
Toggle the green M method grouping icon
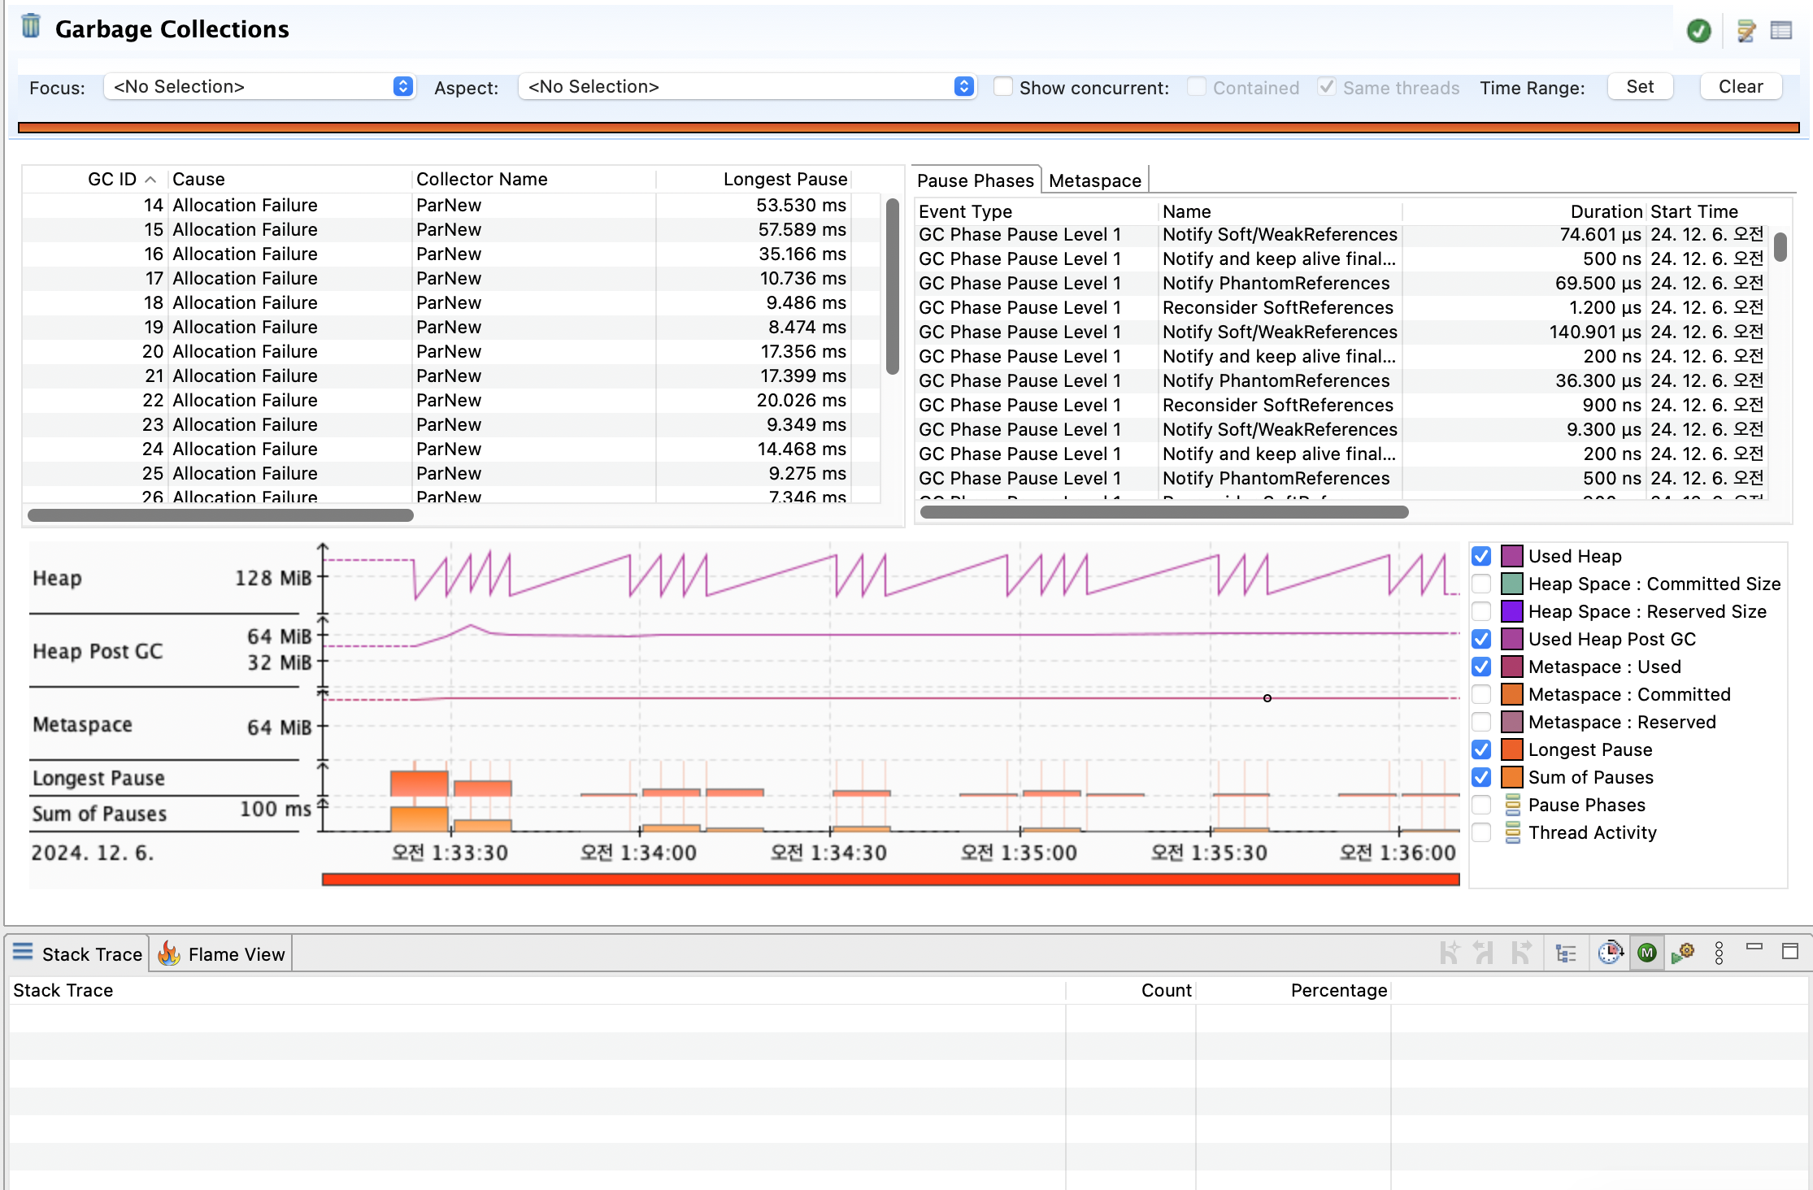click(1647, 953)
